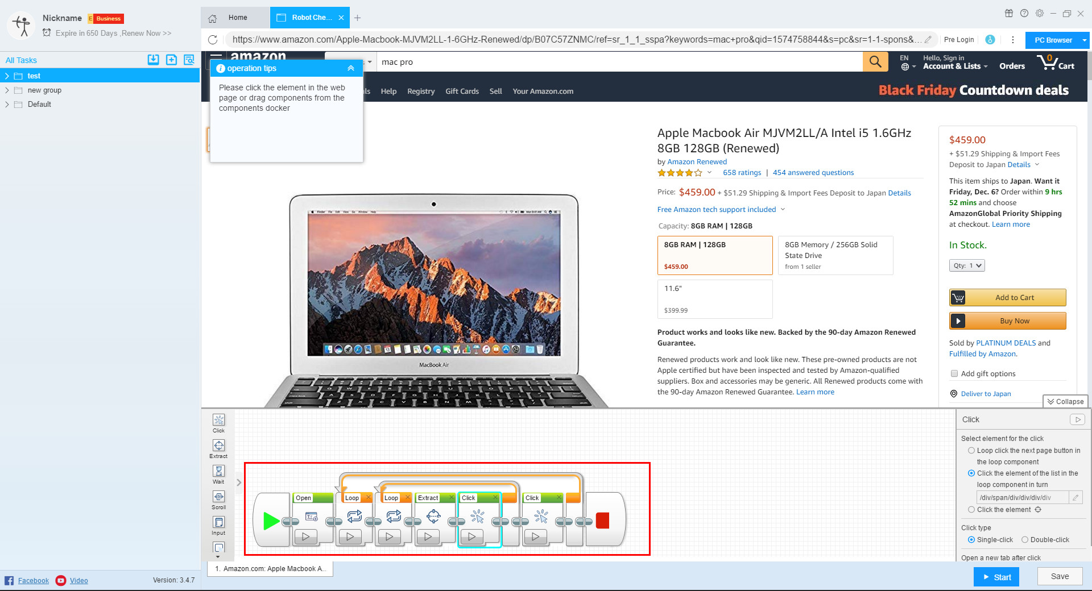Click the green workflow start arrow
Viewport: 1092px width, 591px height.
click(271, 521)
